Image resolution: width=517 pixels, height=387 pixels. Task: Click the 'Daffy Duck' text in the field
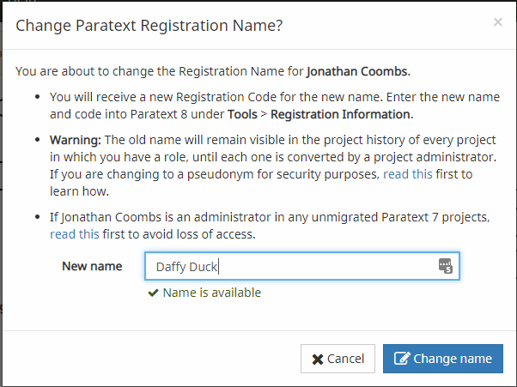(x=186, y=267)
